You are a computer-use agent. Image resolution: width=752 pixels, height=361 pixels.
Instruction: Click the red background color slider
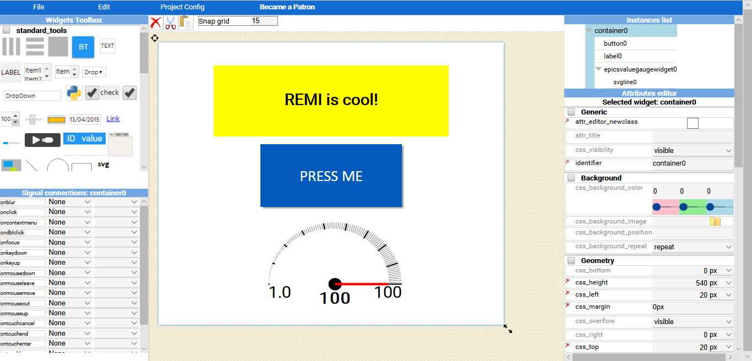coord(666,207)
